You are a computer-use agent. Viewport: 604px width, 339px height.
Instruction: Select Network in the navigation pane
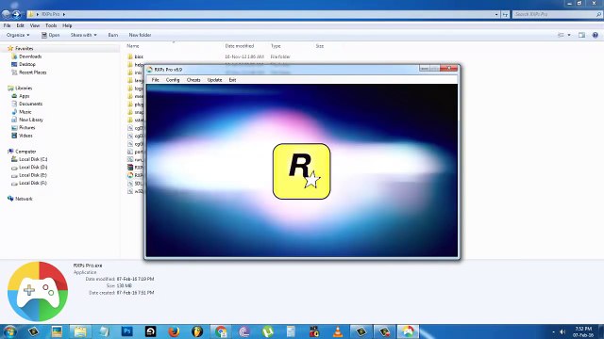[24, 199]
